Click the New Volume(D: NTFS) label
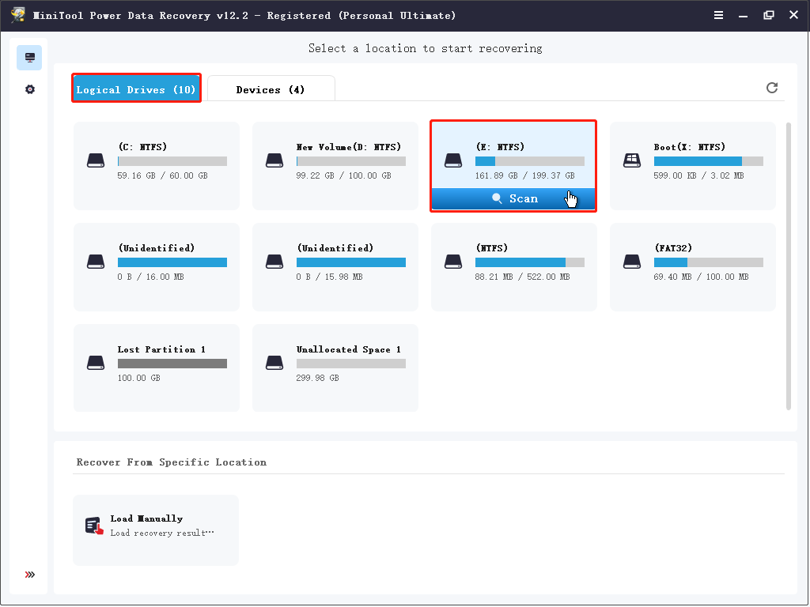810x607 pixels. (x=349, y=146)
